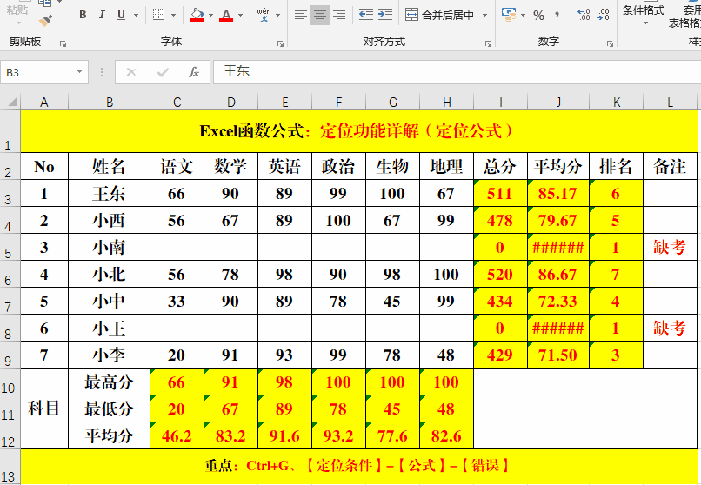Screen dimensions: 701x485
Task: Click the red font color swatch
Action: click(226, 15)
